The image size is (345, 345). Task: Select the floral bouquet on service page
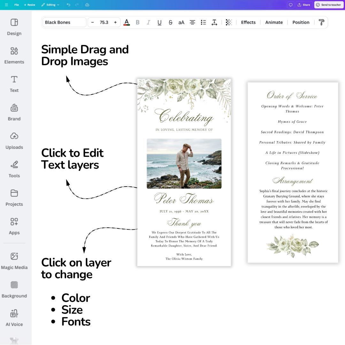pos(292,246)
